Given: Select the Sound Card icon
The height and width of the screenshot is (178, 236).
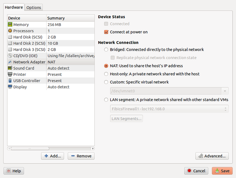Looking at the screenshot, I should 10,68.
